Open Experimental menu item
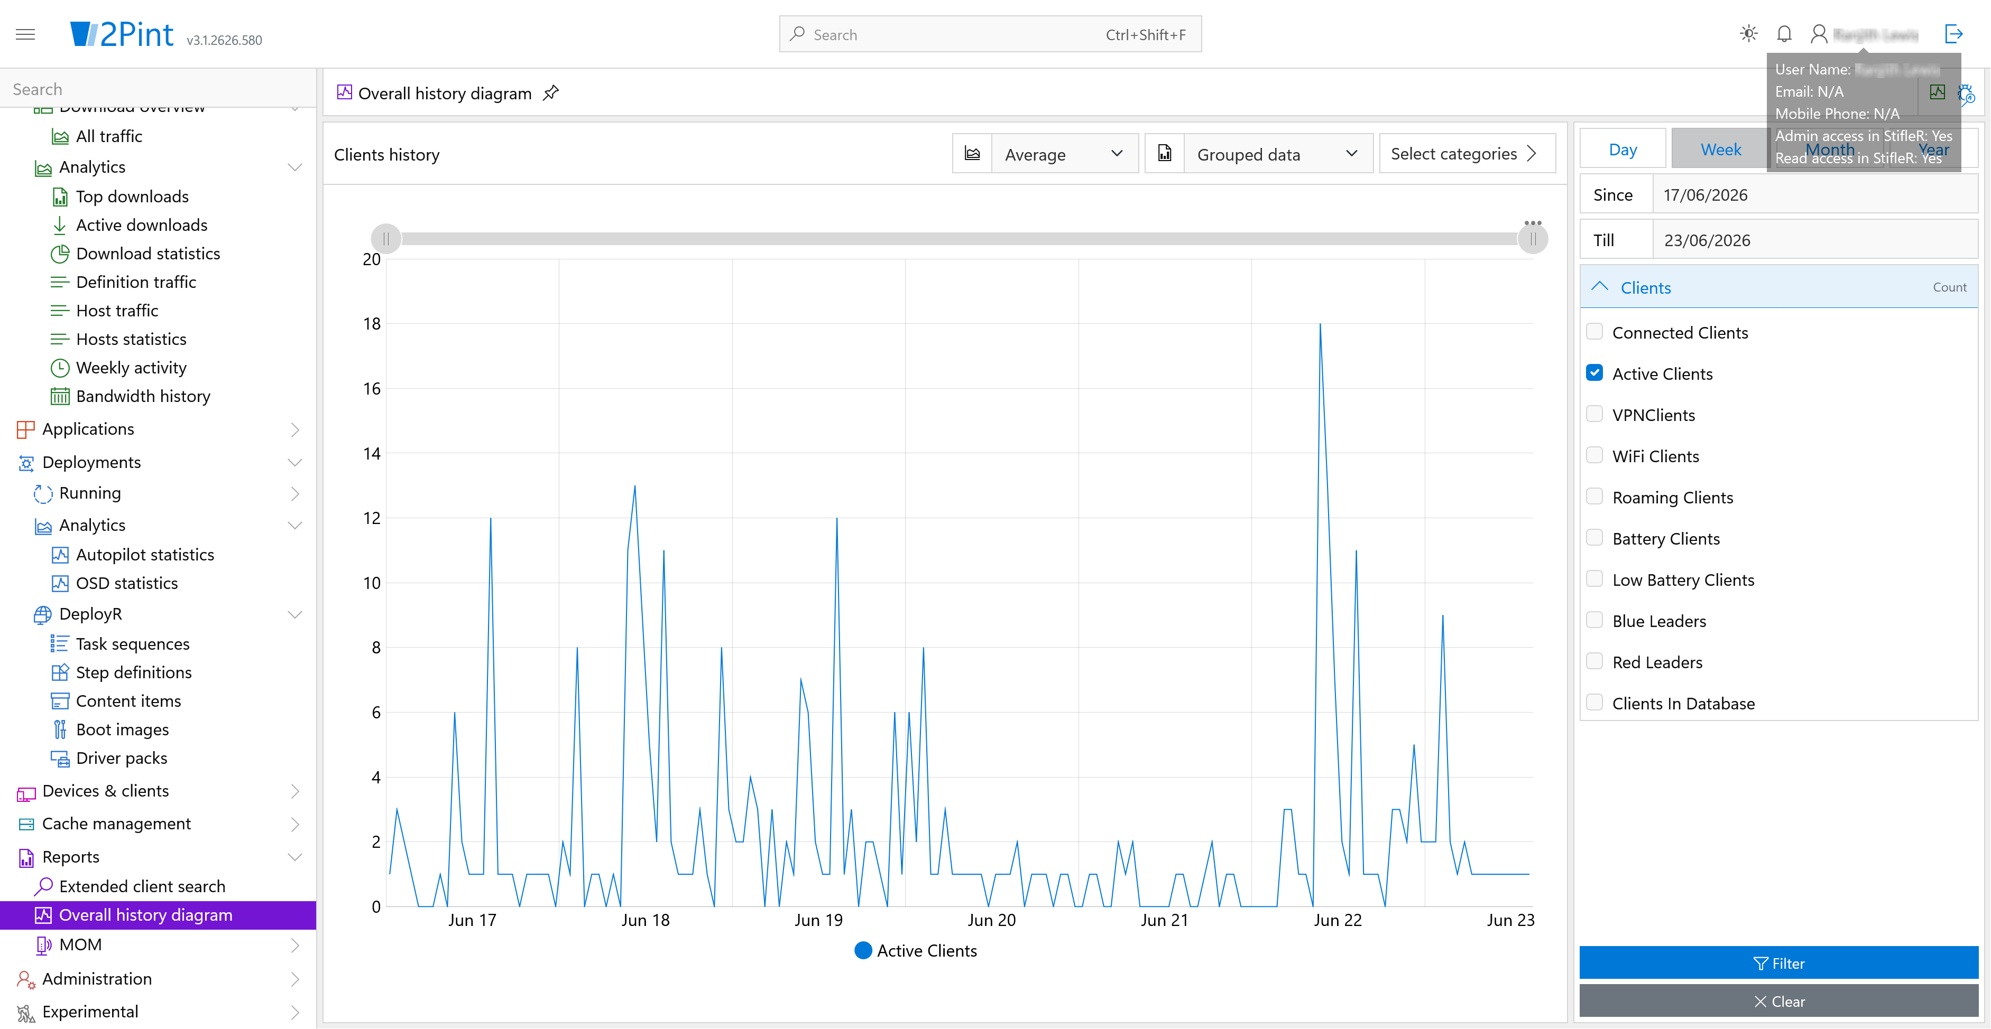Viewport: 1991px width, 1029px height. pos(158,1012)
